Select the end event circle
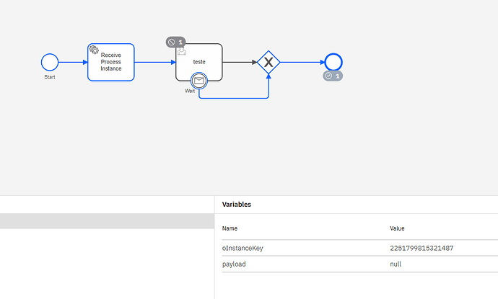Screen dimensions: 498x299 333,62
